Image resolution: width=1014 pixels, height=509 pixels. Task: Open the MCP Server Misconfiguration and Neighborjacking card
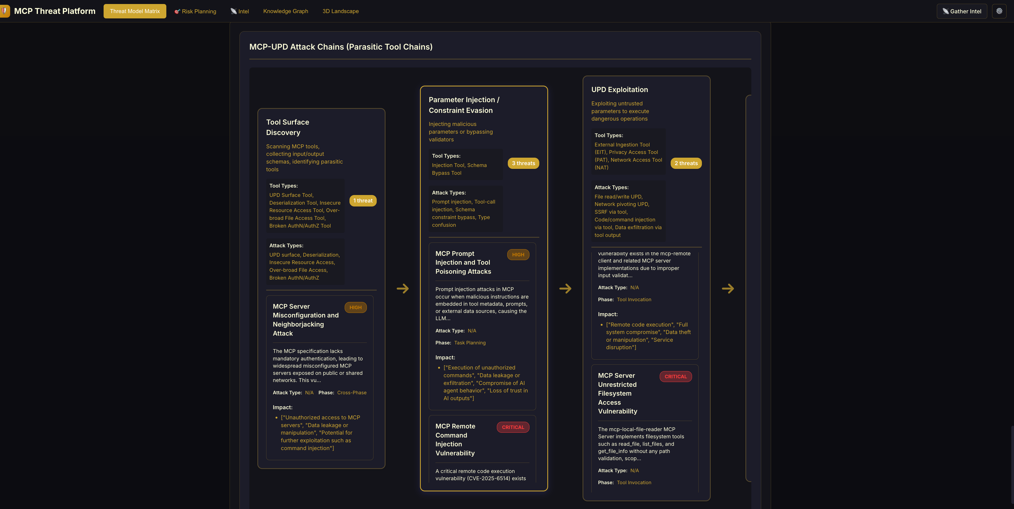[305, 320]
